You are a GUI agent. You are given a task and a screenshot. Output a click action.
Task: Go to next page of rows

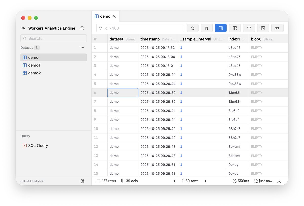tap(205, 181)
